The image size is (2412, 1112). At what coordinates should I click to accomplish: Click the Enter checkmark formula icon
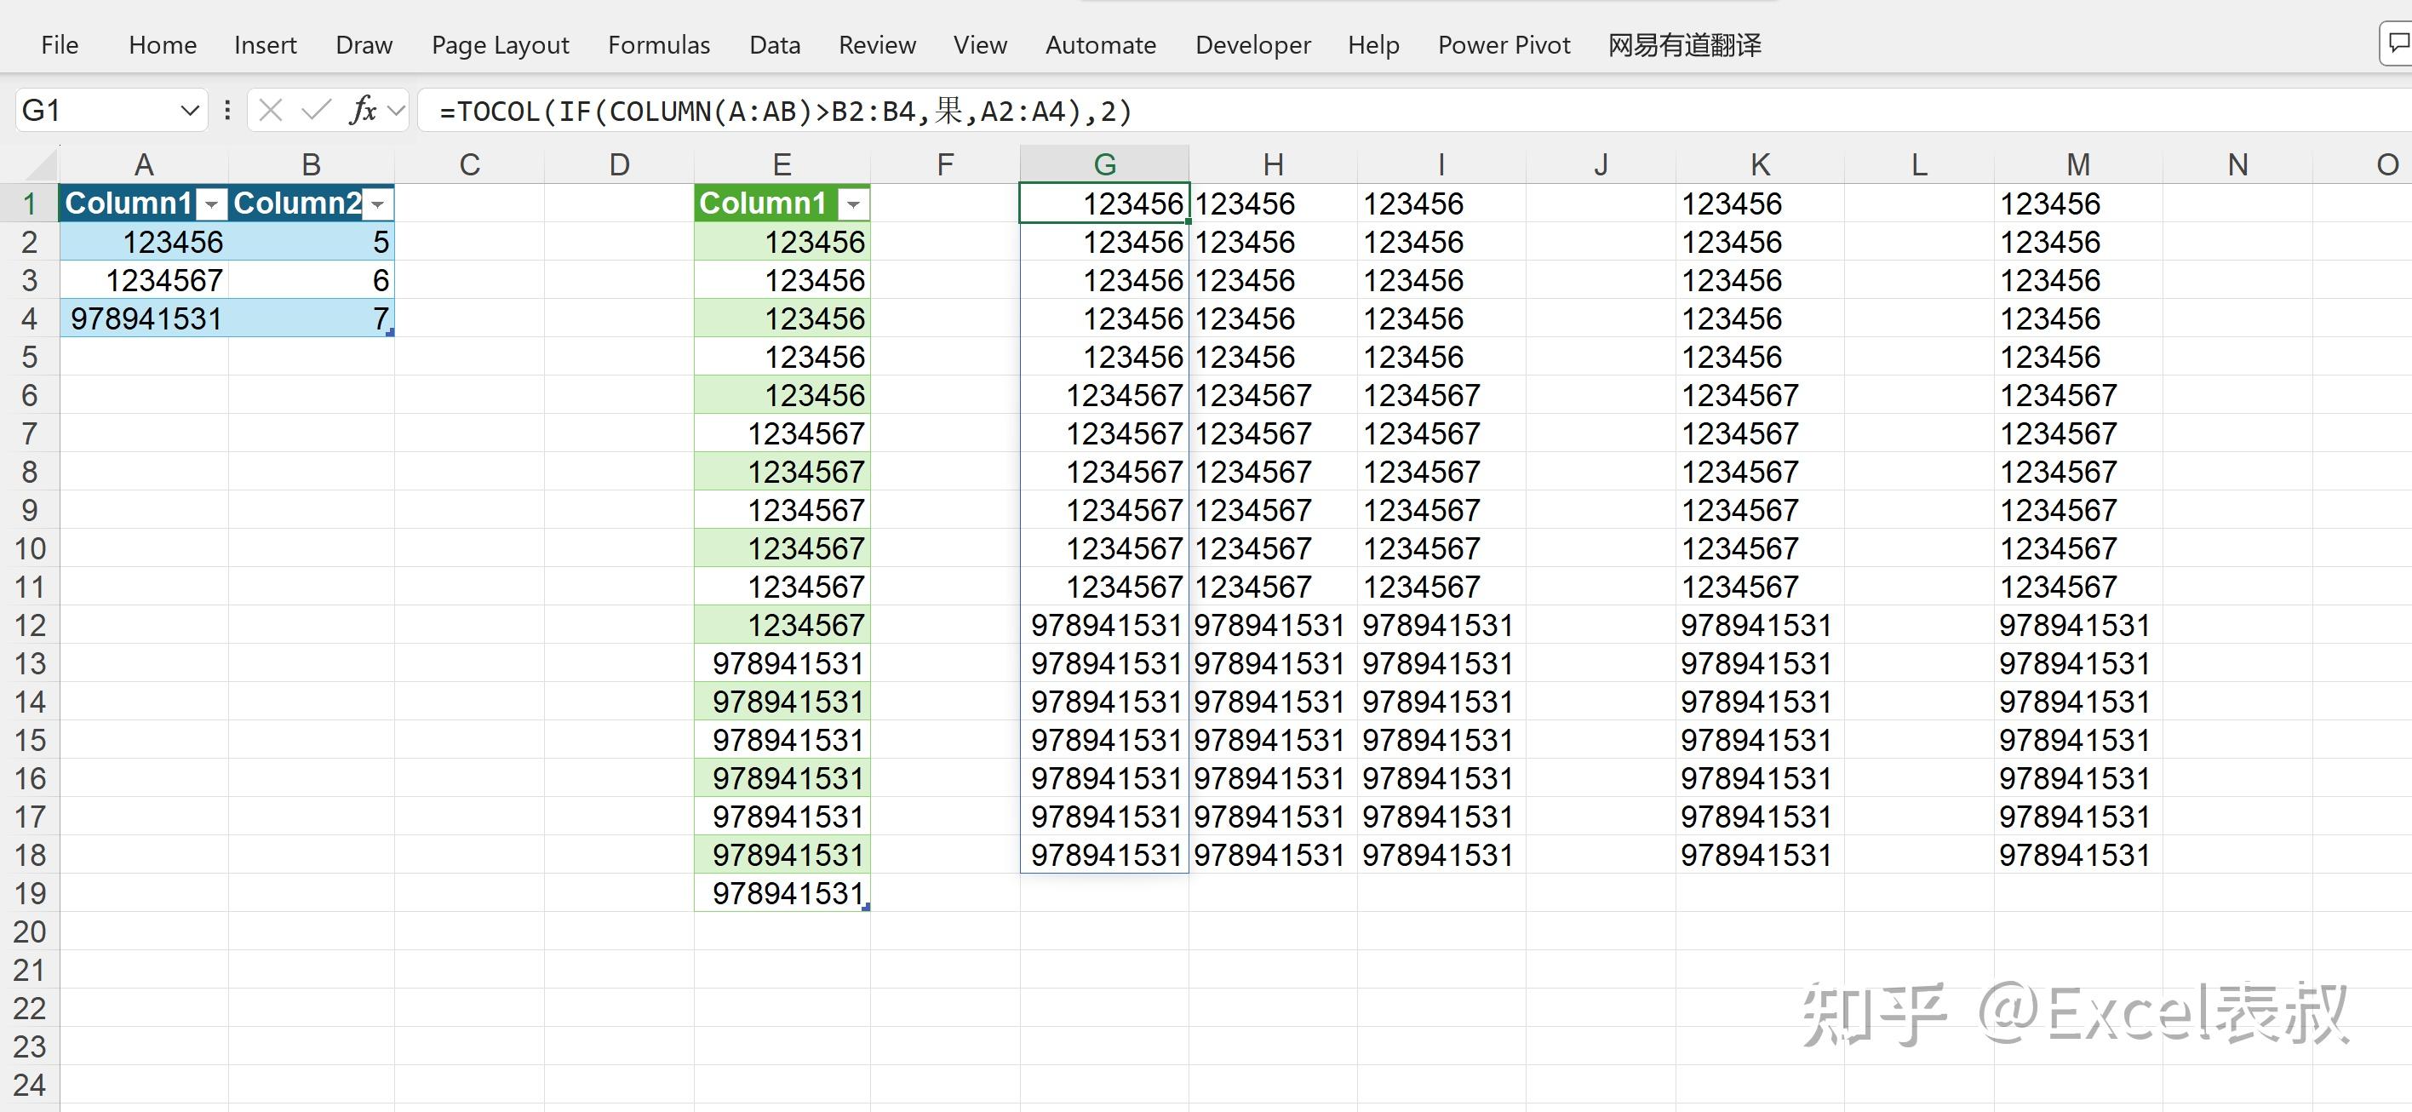tap(317, 112)
